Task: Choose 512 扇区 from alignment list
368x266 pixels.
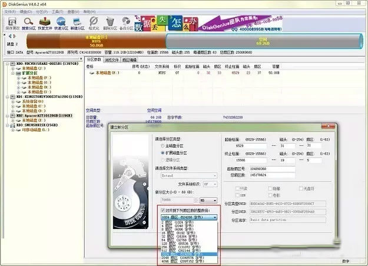Action: 189,251
